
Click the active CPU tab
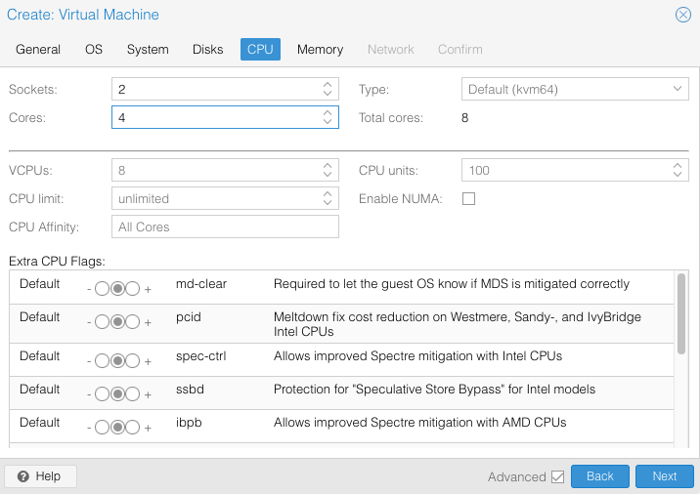tap(260, 49)
